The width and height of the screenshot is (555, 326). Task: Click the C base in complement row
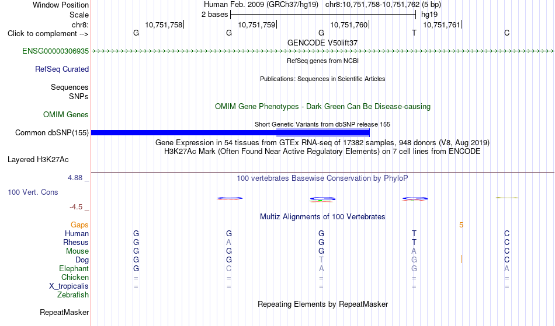pos(507,33)
